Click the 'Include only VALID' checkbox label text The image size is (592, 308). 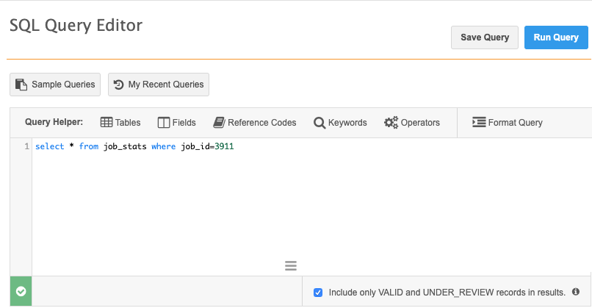(447, 292)
